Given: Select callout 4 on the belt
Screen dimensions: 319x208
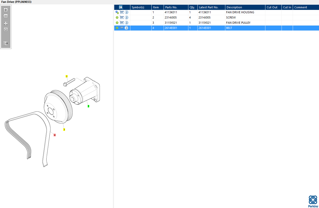Looking at the screenshot, I should 55,135.
